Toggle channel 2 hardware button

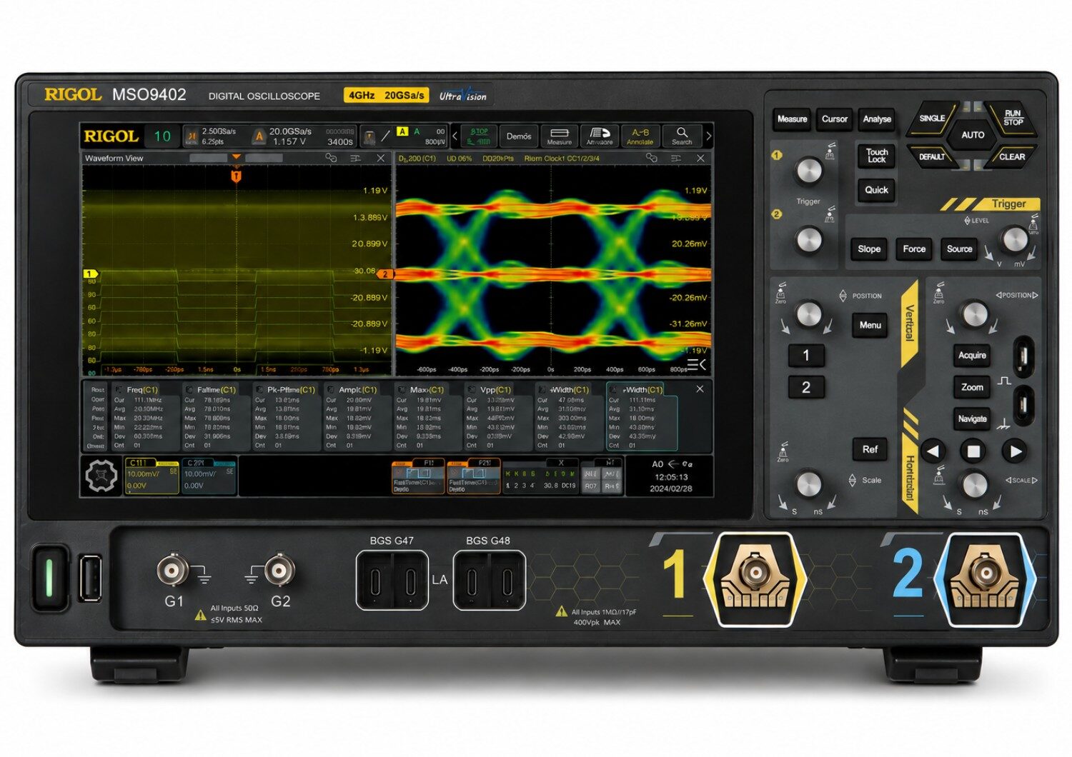(806, 388)
